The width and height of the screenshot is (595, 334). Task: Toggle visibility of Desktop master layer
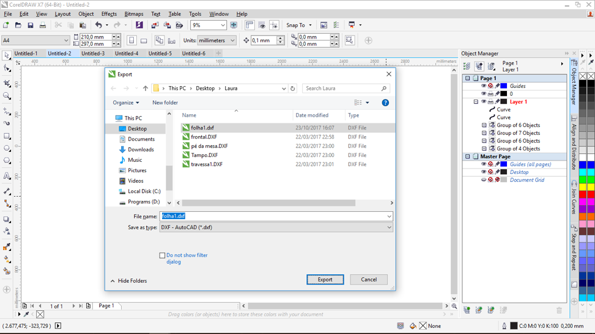point(484,172)
